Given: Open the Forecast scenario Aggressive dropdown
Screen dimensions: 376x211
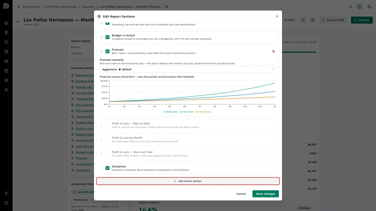Looking at the screenshot, I should pos(188,69).
